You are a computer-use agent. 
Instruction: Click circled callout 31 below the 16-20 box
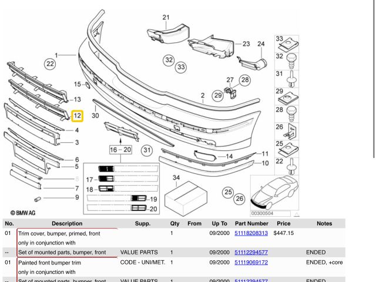click(x=147, y=150)
